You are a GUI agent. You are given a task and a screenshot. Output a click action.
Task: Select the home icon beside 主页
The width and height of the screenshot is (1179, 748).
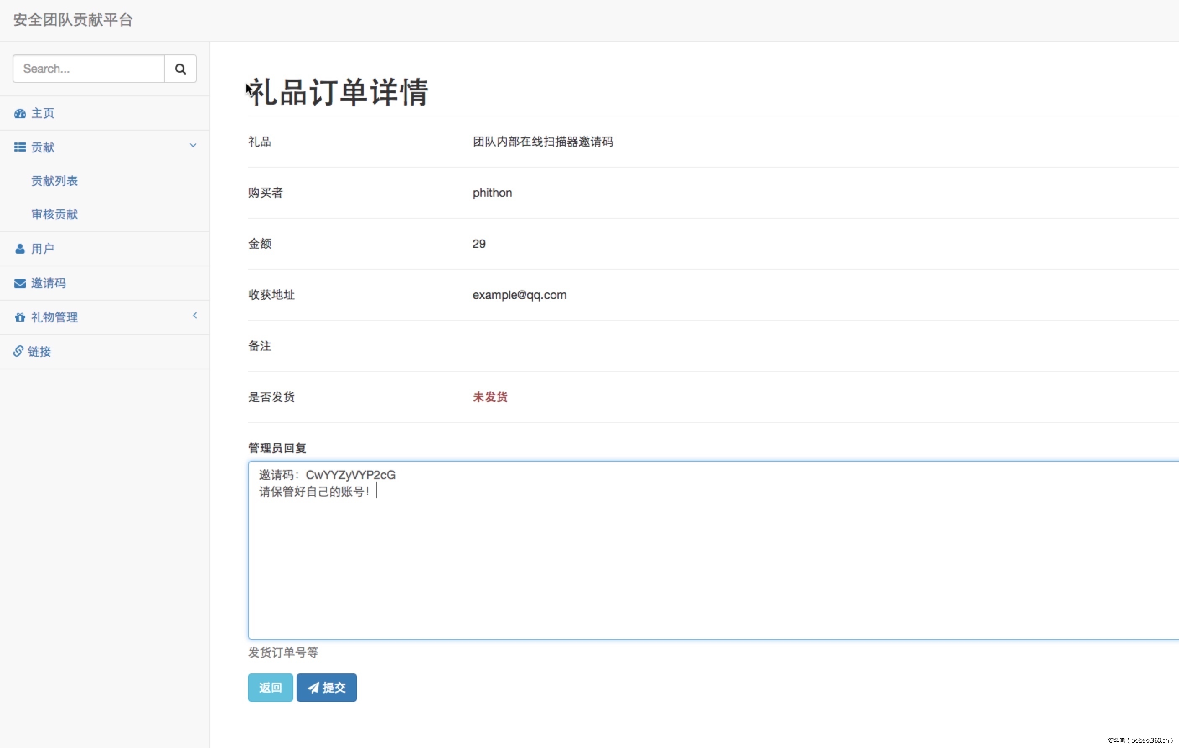[20, 113]
